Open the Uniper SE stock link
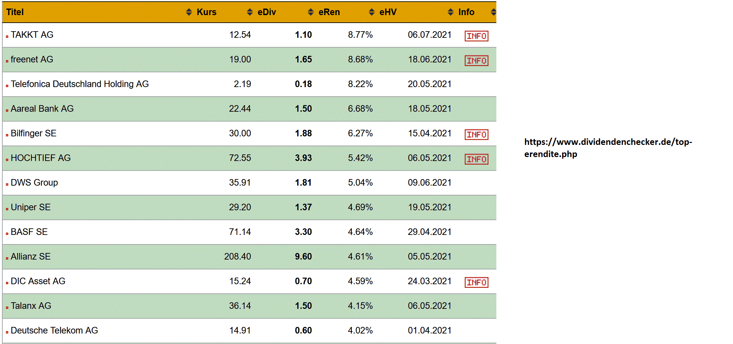 pyautogui.click(x=31, y=207)
